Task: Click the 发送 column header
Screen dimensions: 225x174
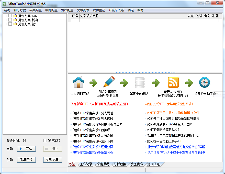Action: coord(191,16)
